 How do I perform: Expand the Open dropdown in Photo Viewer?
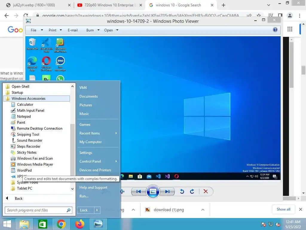pyautogui.click(x=117, y=30)
